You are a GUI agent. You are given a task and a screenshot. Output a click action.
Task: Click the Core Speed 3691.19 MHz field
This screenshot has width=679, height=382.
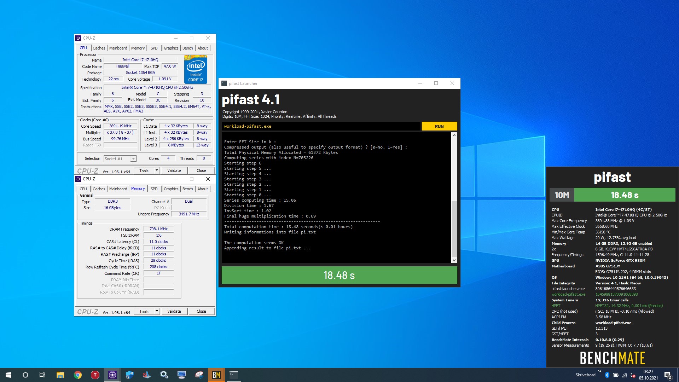[120, 126]
